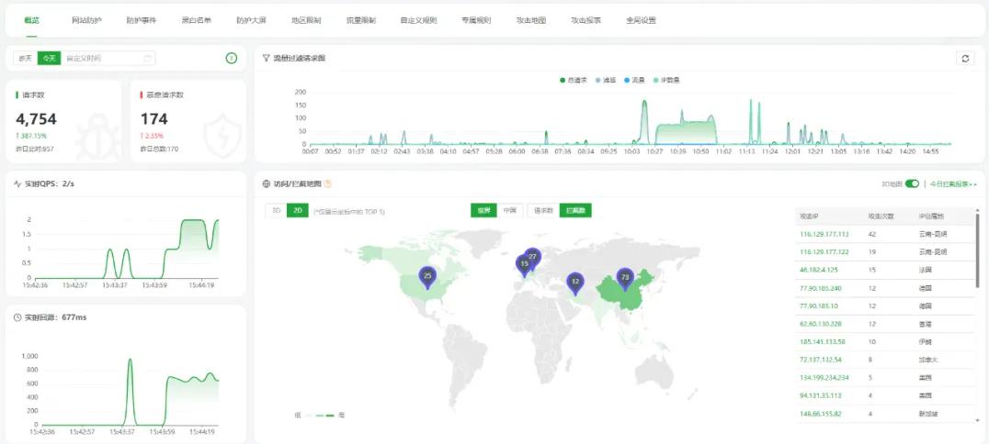989x444 pixels.
Task: Click the map pin labeled 15
Action: point(524,266)
